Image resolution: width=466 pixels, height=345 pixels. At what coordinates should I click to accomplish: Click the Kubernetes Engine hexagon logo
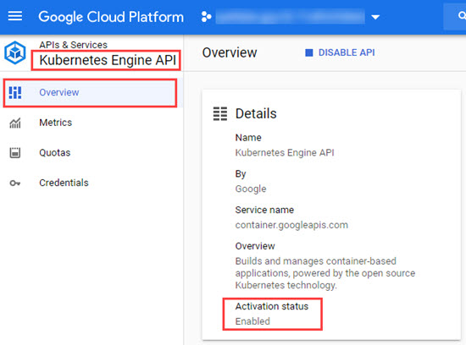click(15, 53)
